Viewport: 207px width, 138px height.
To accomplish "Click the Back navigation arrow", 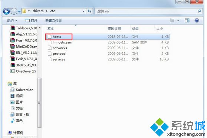I will pos(6,11).
